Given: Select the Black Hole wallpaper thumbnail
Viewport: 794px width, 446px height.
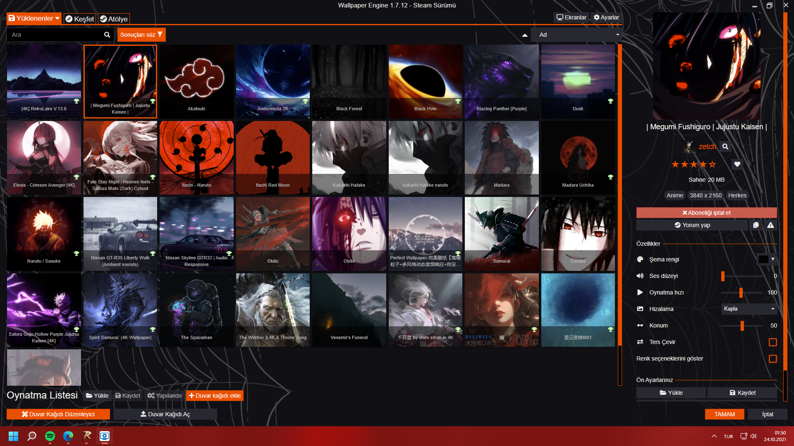Looking at the screenshot, I should coord(425,81).
